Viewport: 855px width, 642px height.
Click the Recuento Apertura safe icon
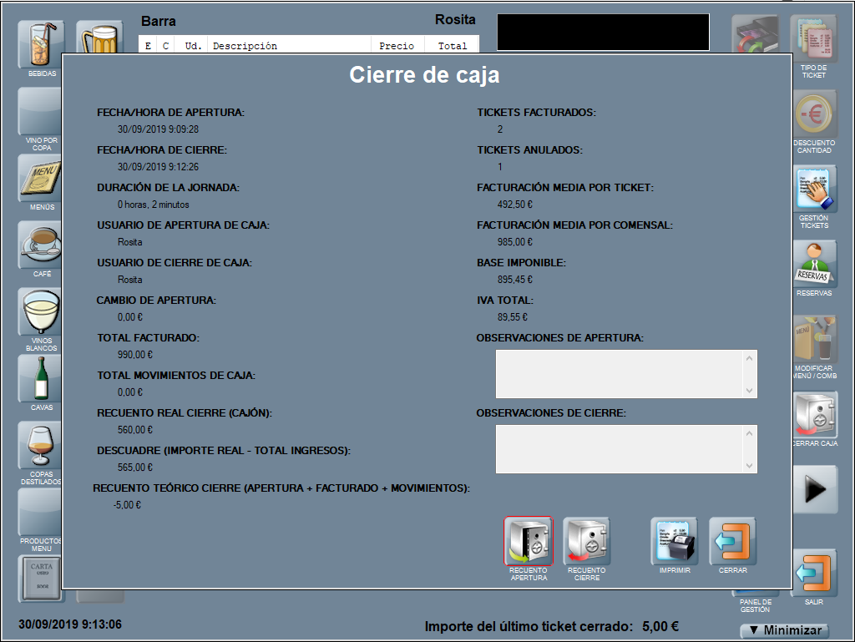coord(528,541)
